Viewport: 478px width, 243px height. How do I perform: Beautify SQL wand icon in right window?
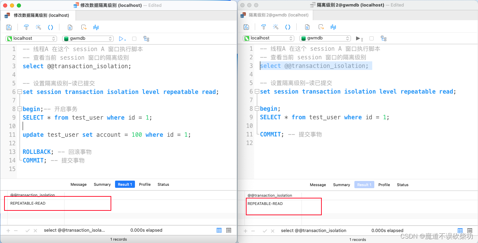pos(276,27)
